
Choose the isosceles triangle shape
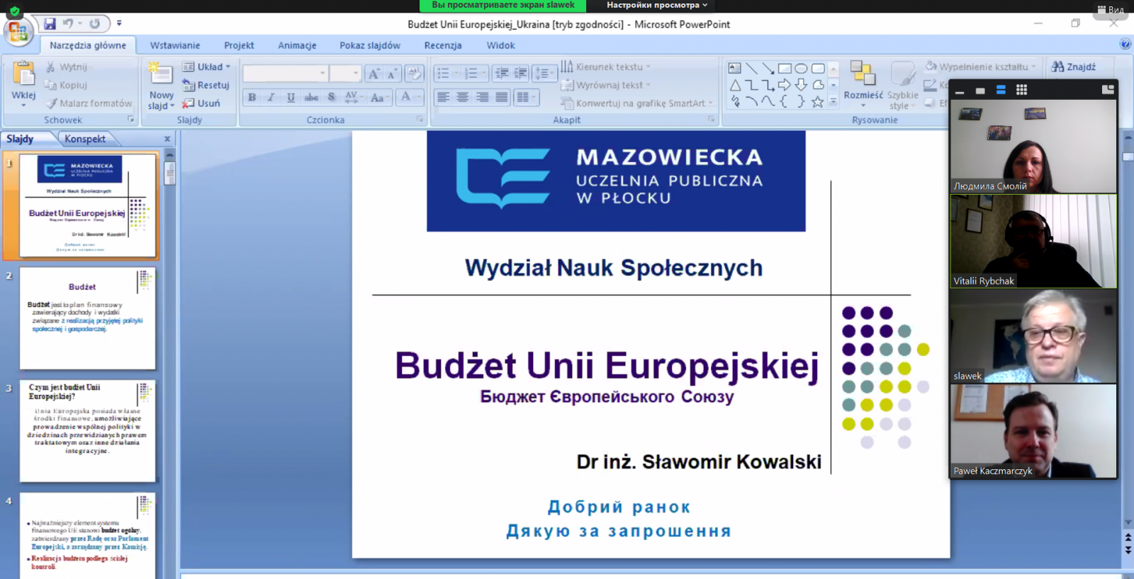coord(735,85)
